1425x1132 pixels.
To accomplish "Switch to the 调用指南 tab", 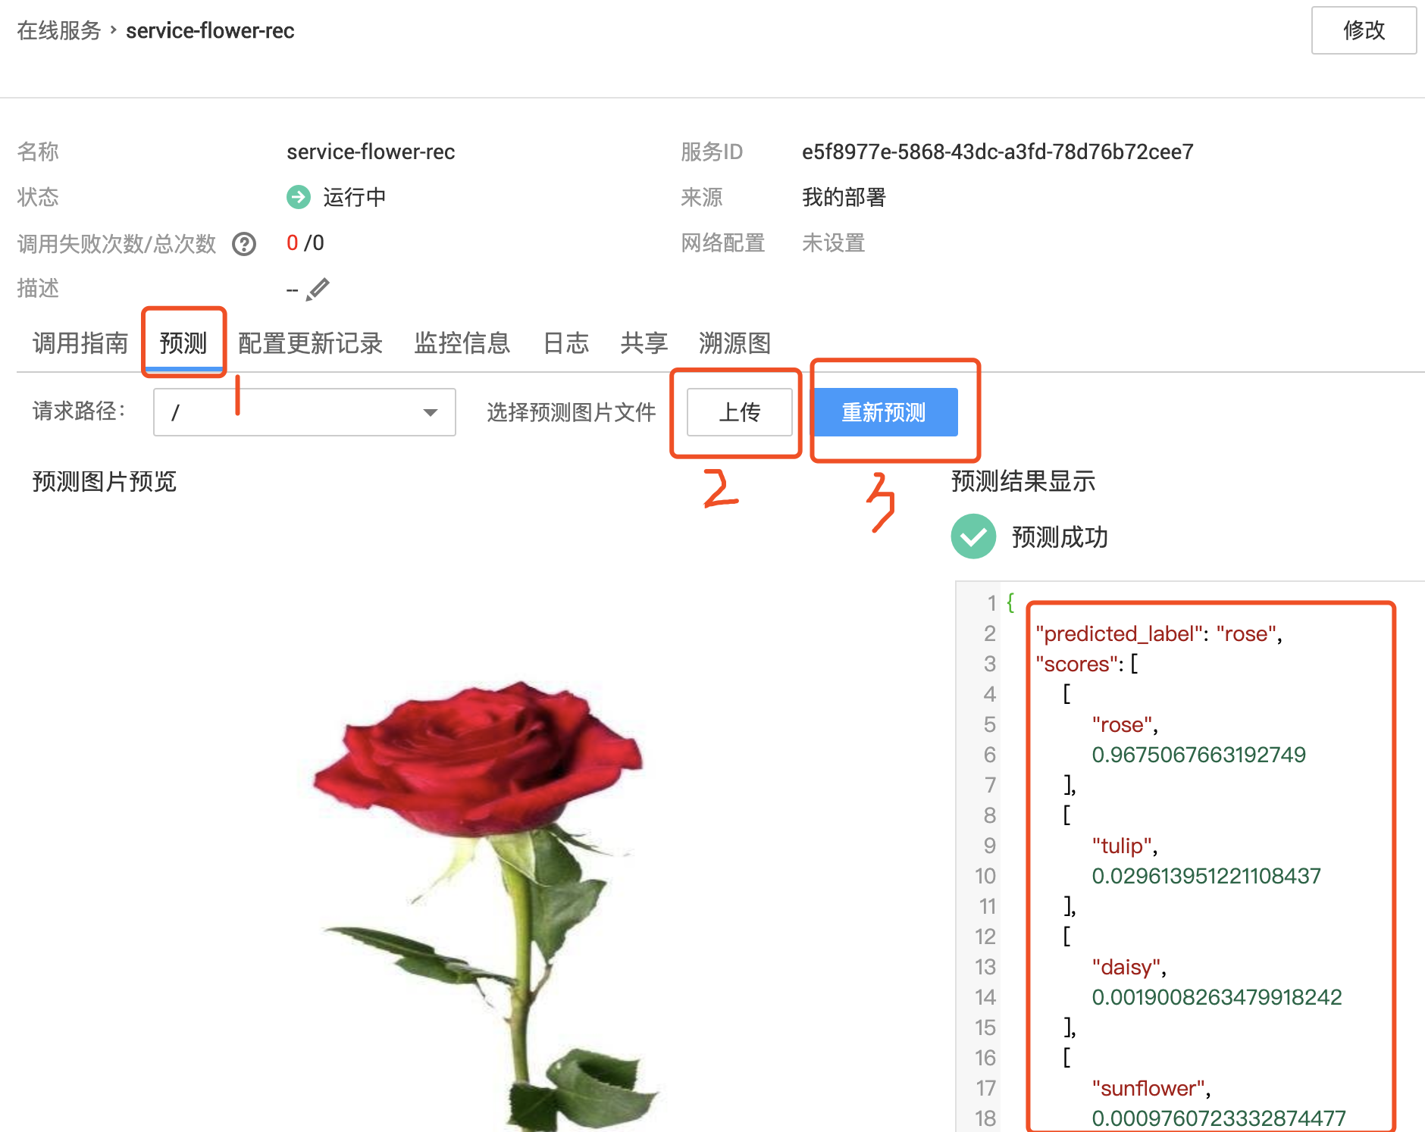I will pos(80,343).
